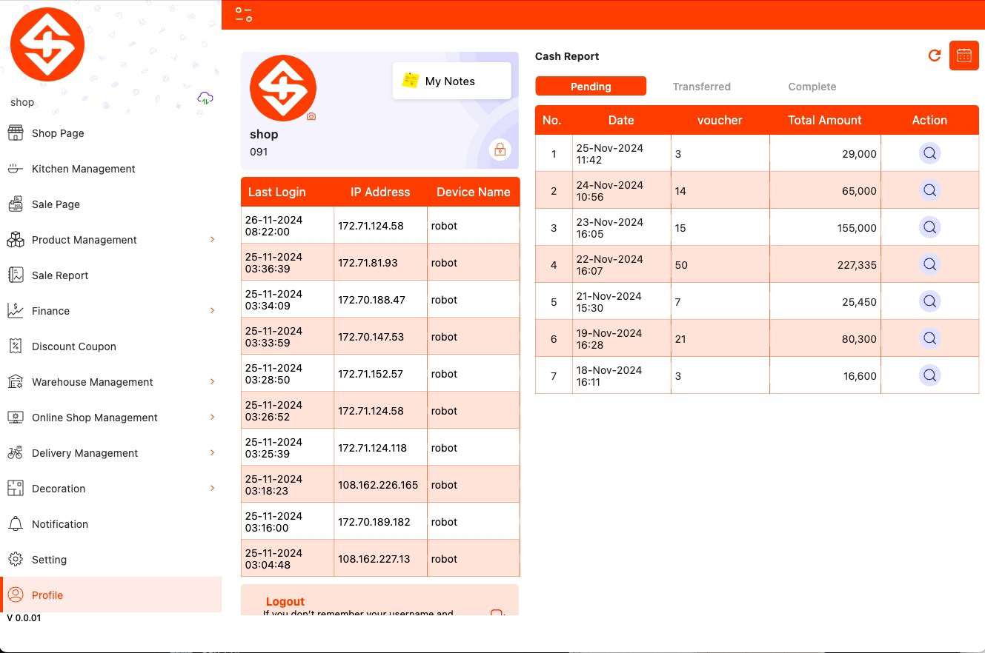Click IP address 172.70.189.182

[x=374, y=522]
